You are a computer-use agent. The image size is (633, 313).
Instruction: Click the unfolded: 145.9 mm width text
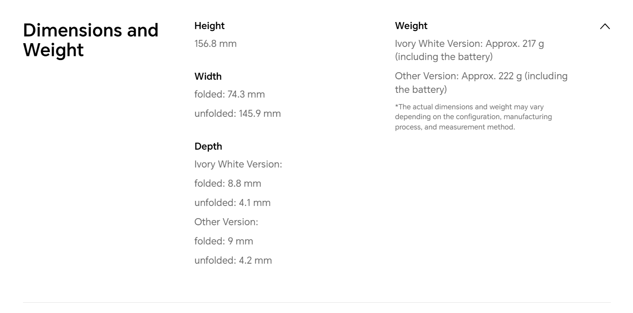pyautogui.click(x=237, y=114)
